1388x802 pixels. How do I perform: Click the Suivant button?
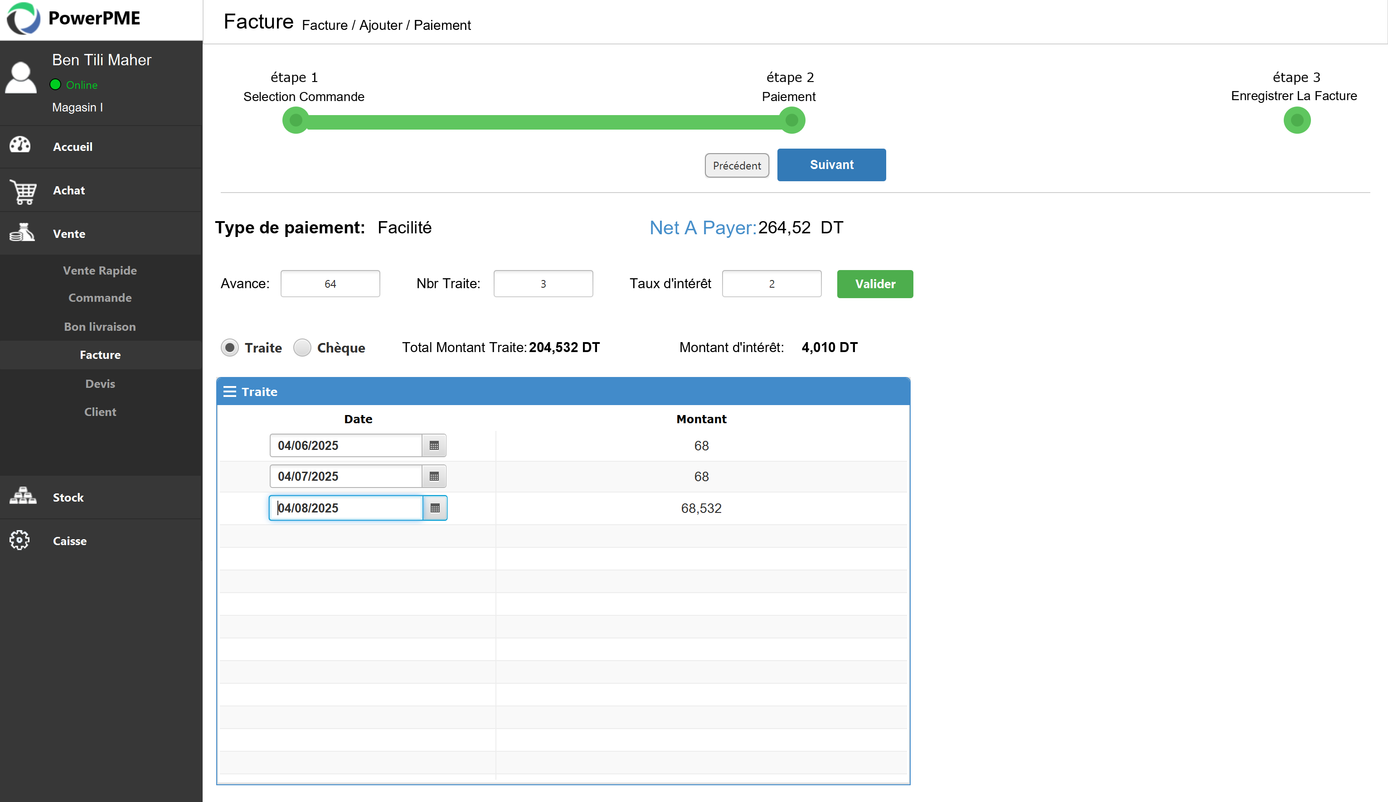831,164
